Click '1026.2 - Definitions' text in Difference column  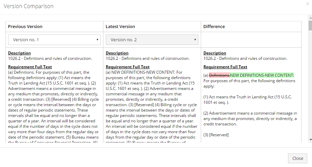245,58
